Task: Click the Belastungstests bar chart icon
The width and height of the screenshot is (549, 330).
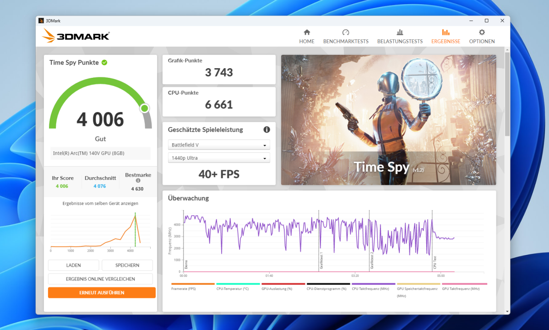Action: (x=400, y=32)
